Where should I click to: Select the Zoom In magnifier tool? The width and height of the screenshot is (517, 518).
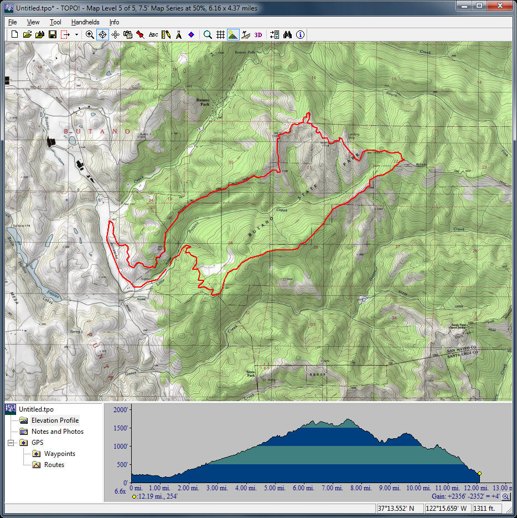[90, 34]
